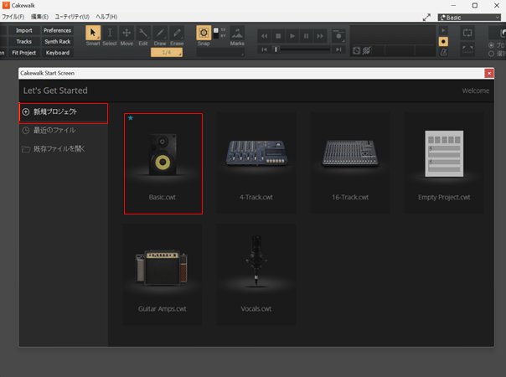The height and width of the screenshot is (377, 506).
Task: Click Fit Project
Action: pos(24,53)
